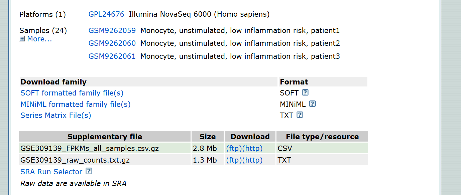
Task: Download raw_counts file via http
Action: click(252, 160)
